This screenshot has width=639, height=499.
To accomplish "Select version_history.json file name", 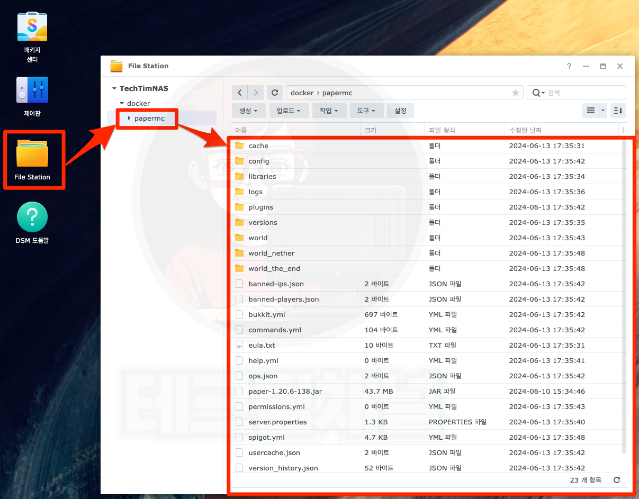I will (283, 468).
